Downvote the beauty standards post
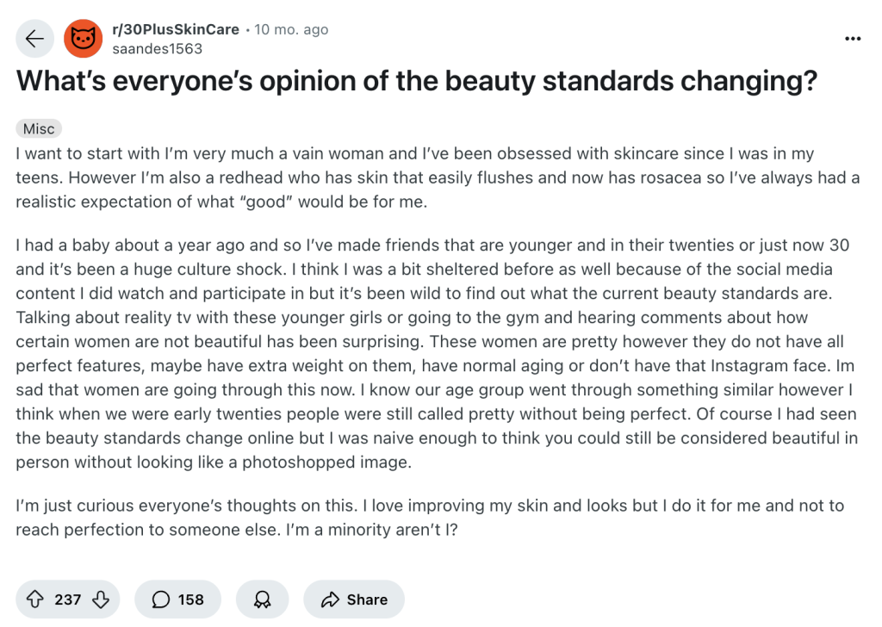The height and width of the screenshot is (627, 882). (x=100, y=599)
